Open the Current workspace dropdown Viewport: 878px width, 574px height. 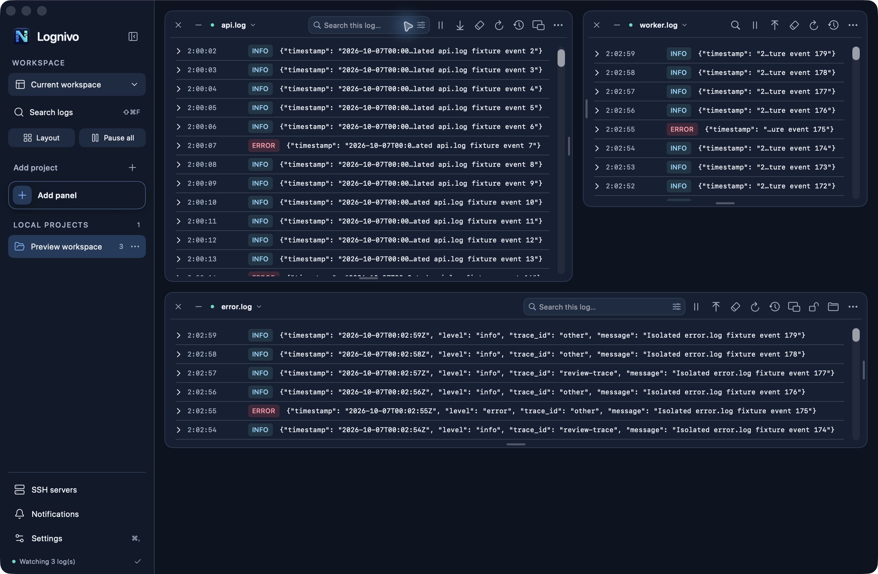coord(77,84)
